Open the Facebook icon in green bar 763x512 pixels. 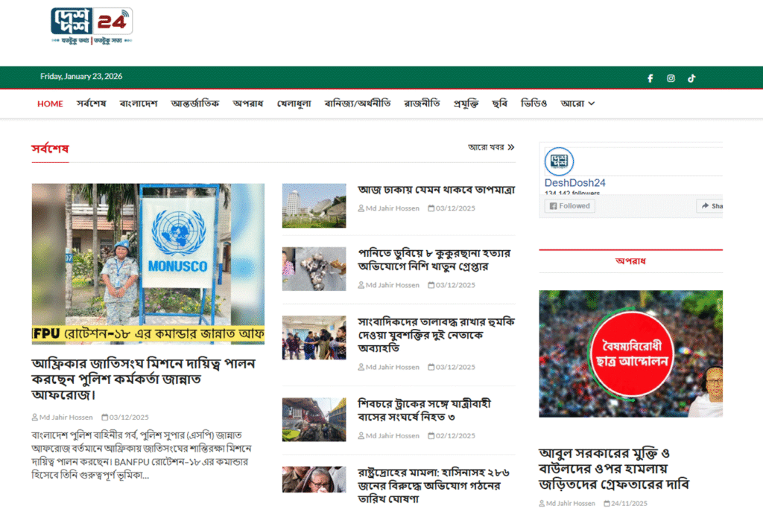point(650,78)
